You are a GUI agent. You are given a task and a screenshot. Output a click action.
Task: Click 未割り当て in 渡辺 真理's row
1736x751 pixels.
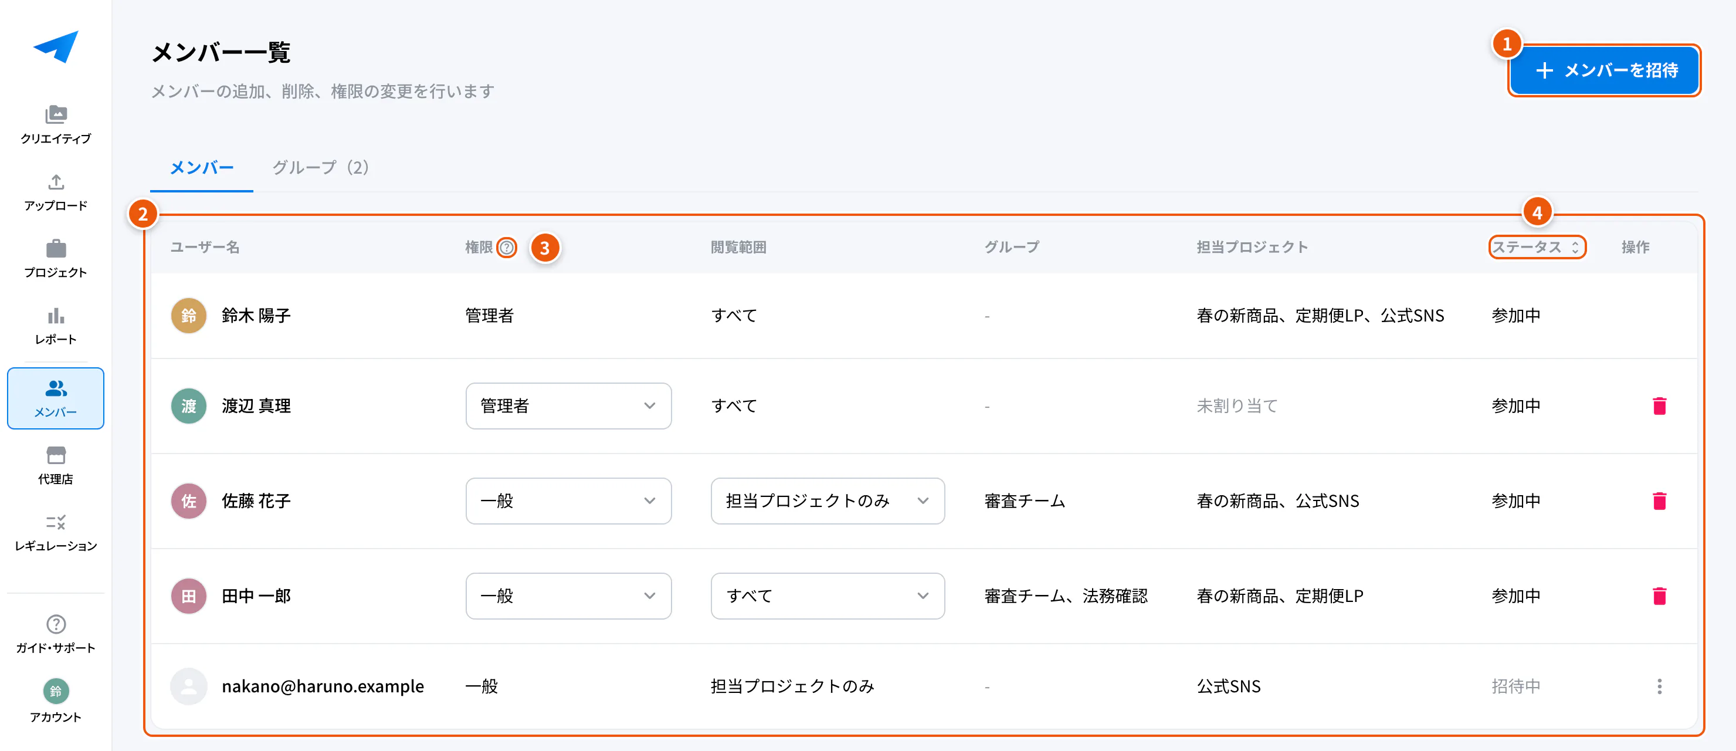pos(1237,406)
